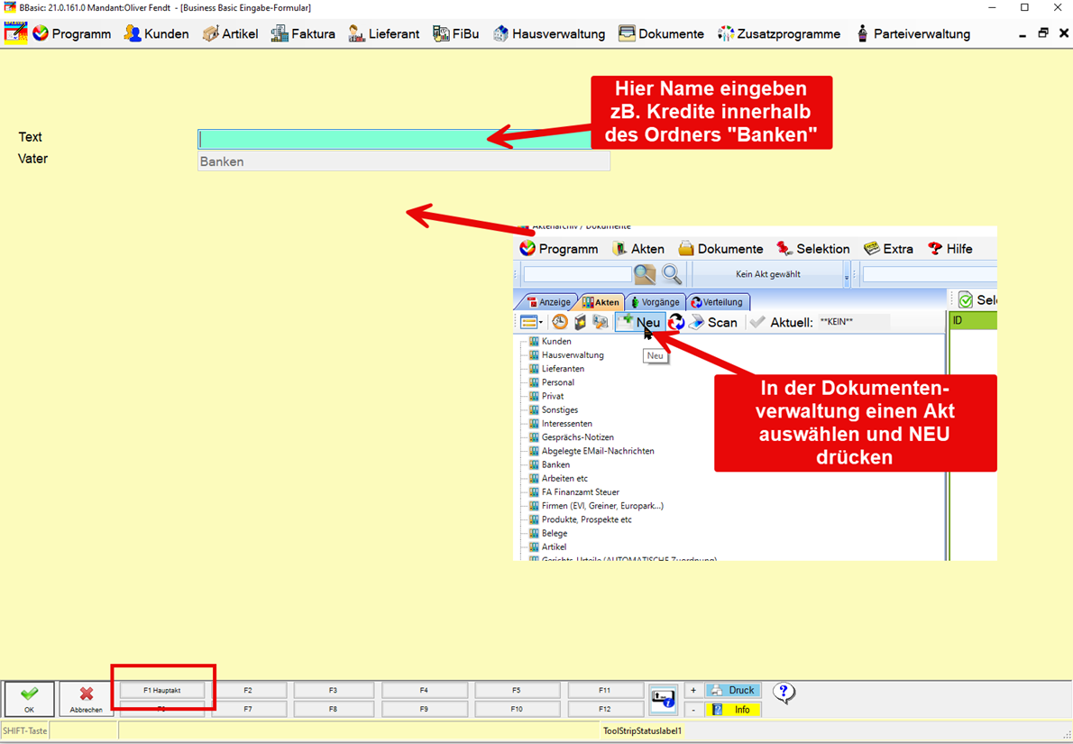Open the FiBu menu
Viewport: 1073px width, 744px height.
coord(455,33)
